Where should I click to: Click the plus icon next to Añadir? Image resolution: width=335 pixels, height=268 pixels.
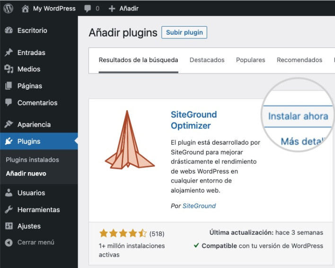[112, 9]
